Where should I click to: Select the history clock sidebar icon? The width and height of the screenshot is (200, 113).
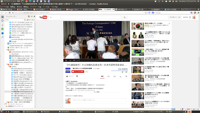pos(2,20)
